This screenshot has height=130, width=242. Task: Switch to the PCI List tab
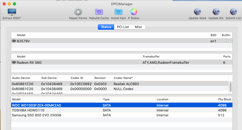tap(123, 27)
